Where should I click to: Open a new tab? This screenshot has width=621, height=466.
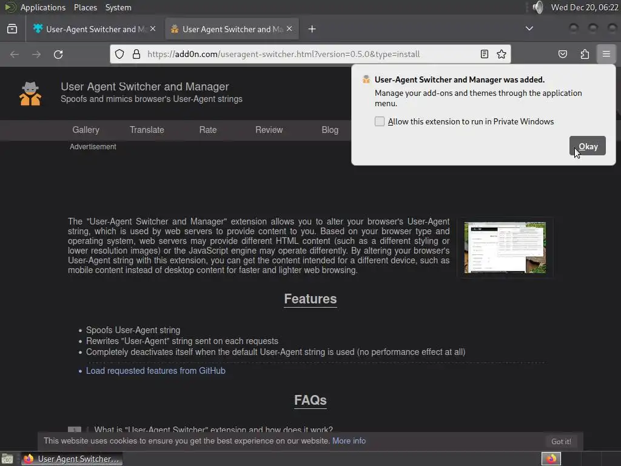[312, 29]
